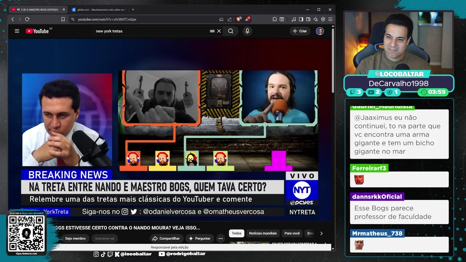466x262 pixels.
Task: Click the Compartilhar share button
Action: 166,238
